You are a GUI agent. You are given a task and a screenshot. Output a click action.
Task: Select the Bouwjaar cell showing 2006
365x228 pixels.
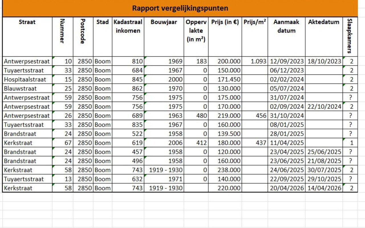164,143
